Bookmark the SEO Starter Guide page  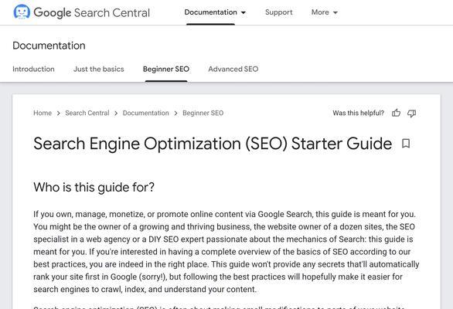(406, 144)
